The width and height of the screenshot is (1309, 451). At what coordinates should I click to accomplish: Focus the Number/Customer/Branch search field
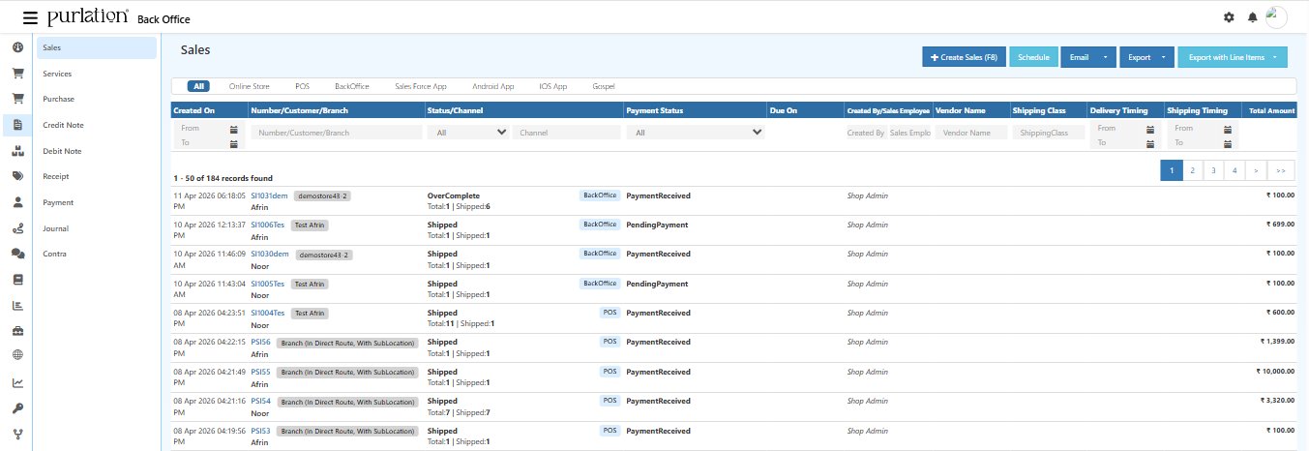pos(336,133)
